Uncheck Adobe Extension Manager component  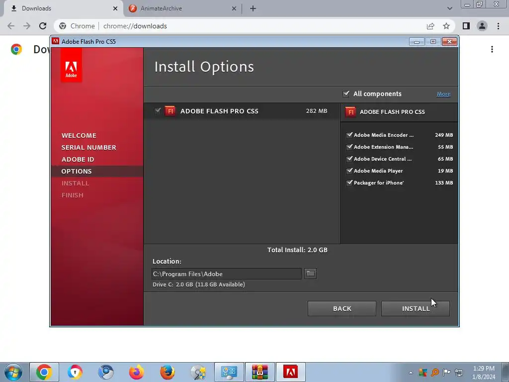click(349, 147)
